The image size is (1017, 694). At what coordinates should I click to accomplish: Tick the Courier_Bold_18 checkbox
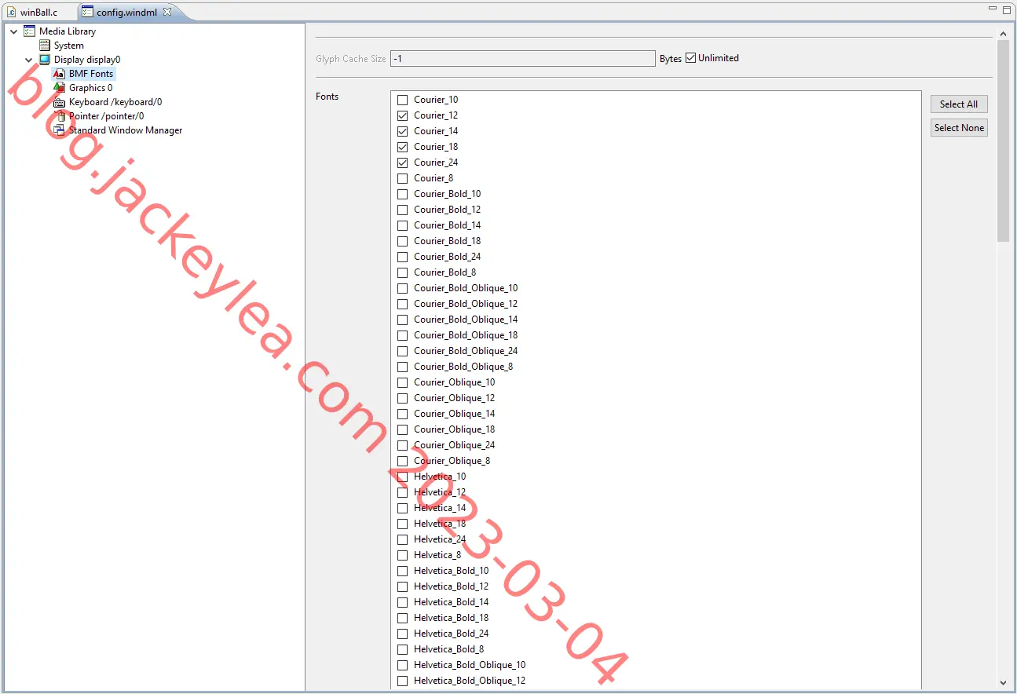(x=403, y=241)
